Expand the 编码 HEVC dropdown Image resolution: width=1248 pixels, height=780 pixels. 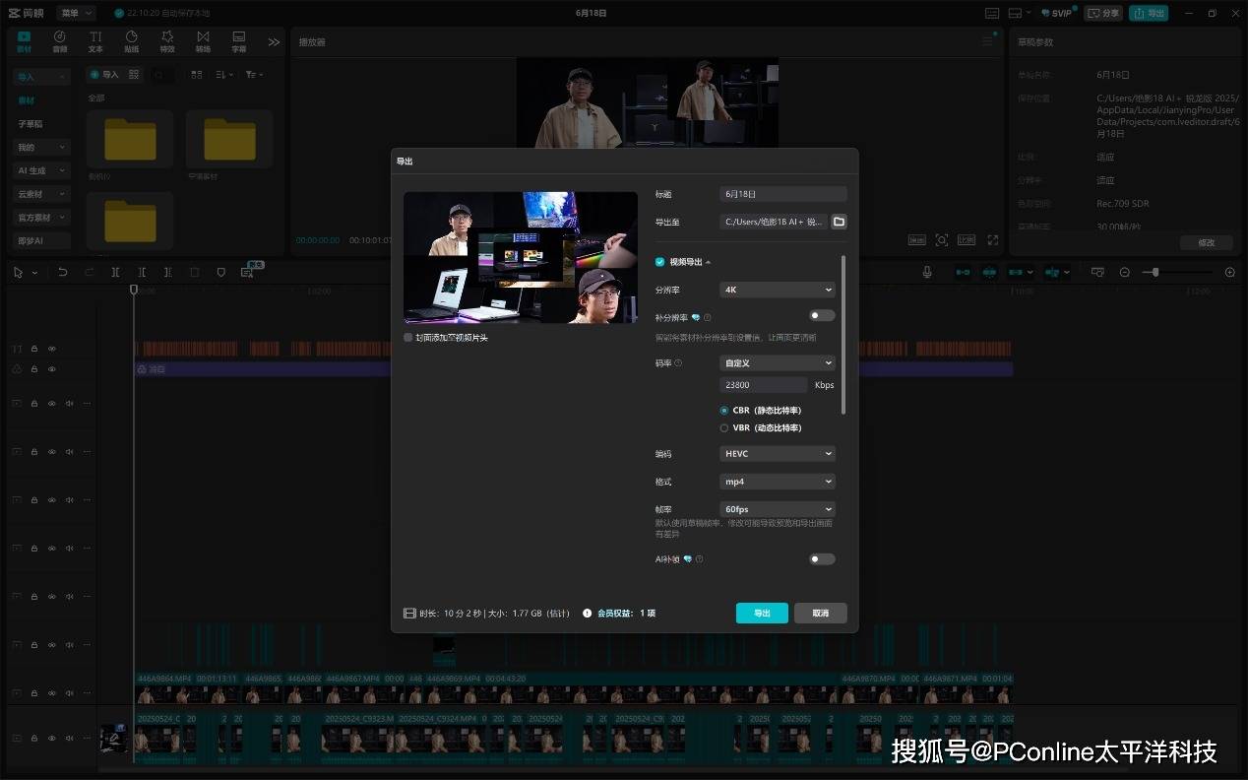click(x=778, y=454)
